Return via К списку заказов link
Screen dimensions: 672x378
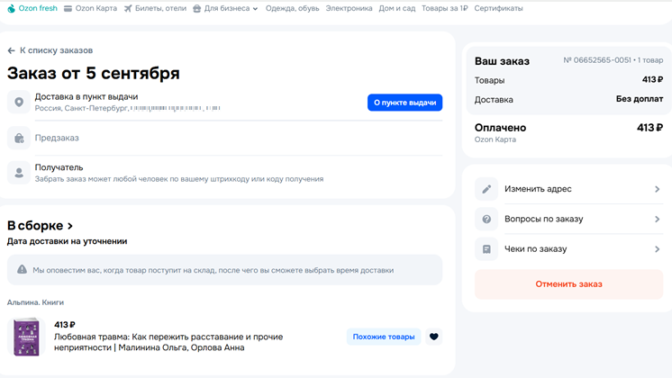click(56, 50)
